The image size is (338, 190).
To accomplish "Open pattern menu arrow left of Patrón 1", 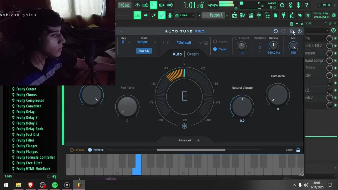I will 199,15.
